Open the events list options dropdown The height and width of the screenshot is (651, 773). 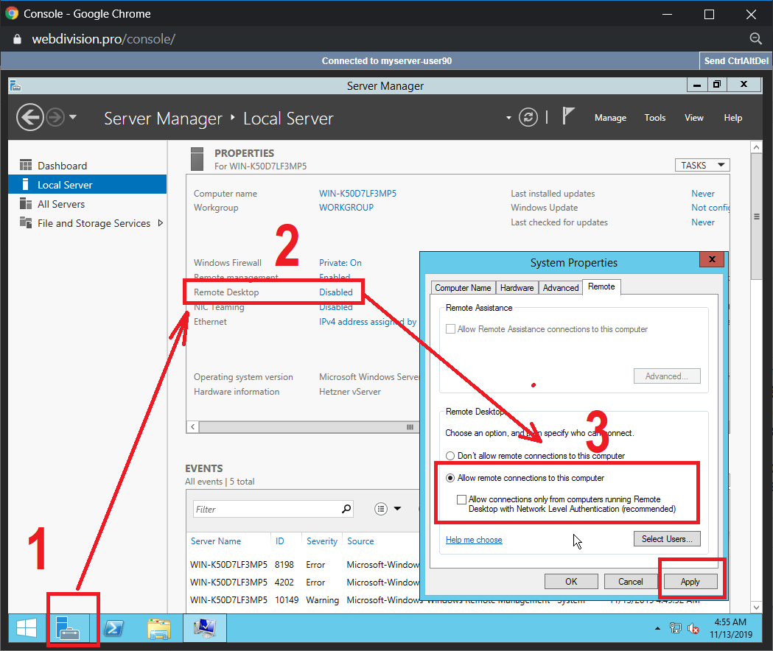[388, 509]
